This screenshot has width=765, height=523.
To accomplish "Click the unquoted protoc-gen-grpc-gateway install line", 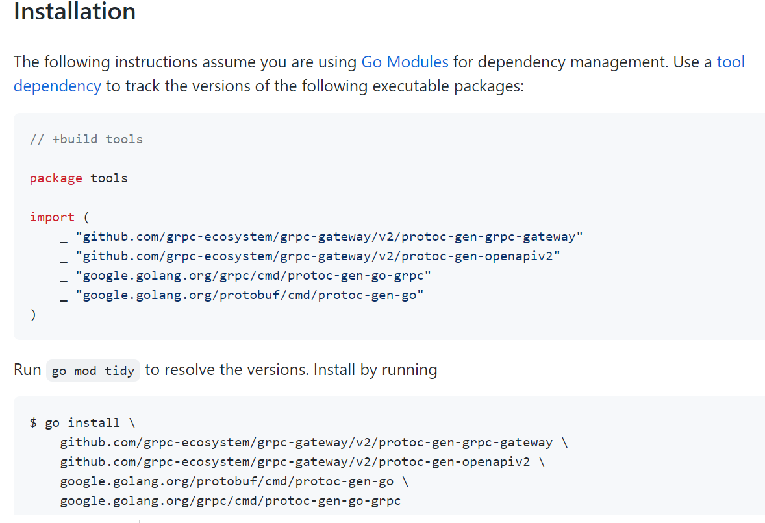I will coord(307,443).
